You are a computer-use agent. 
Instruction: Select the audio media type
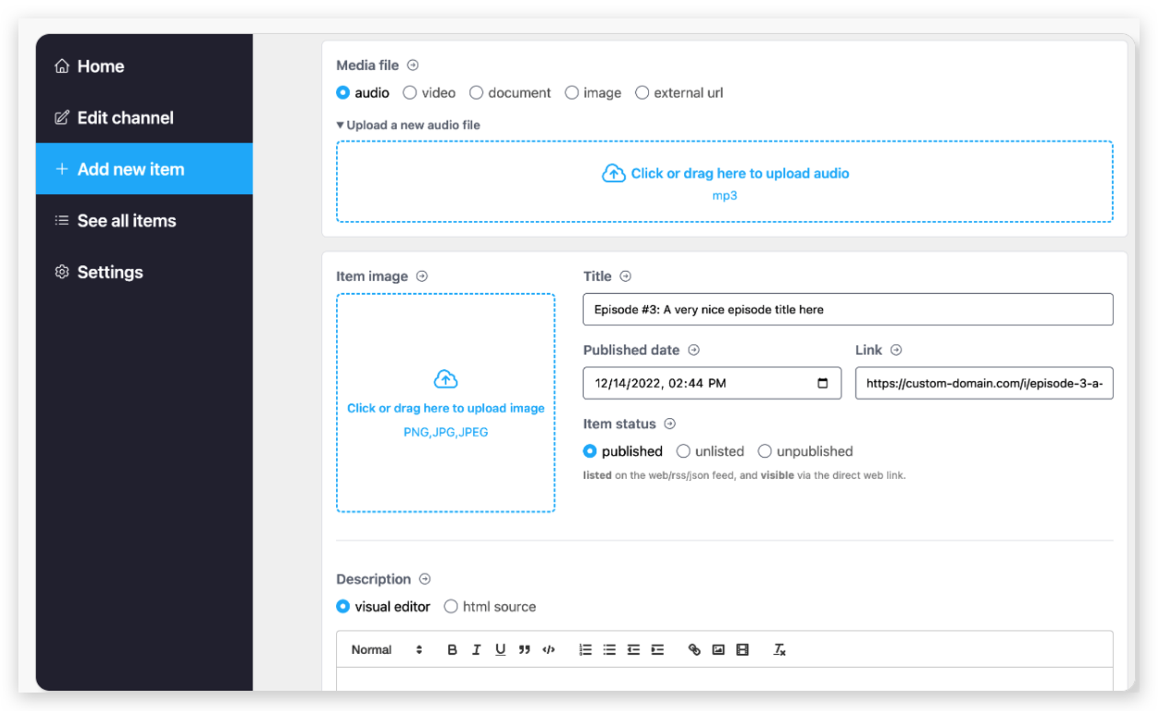pos(343,93)
